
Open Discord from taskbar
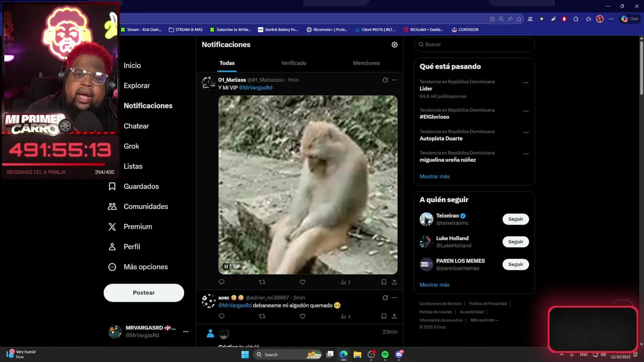pos(399,354)
